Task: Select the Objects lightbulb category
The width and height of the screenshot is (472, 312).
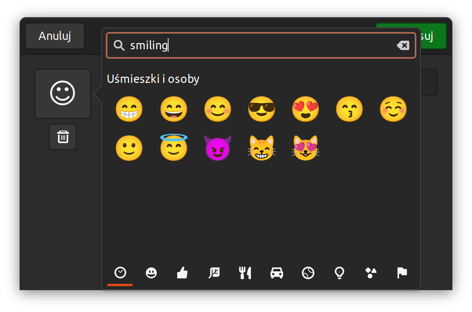Action: (339, 273)
